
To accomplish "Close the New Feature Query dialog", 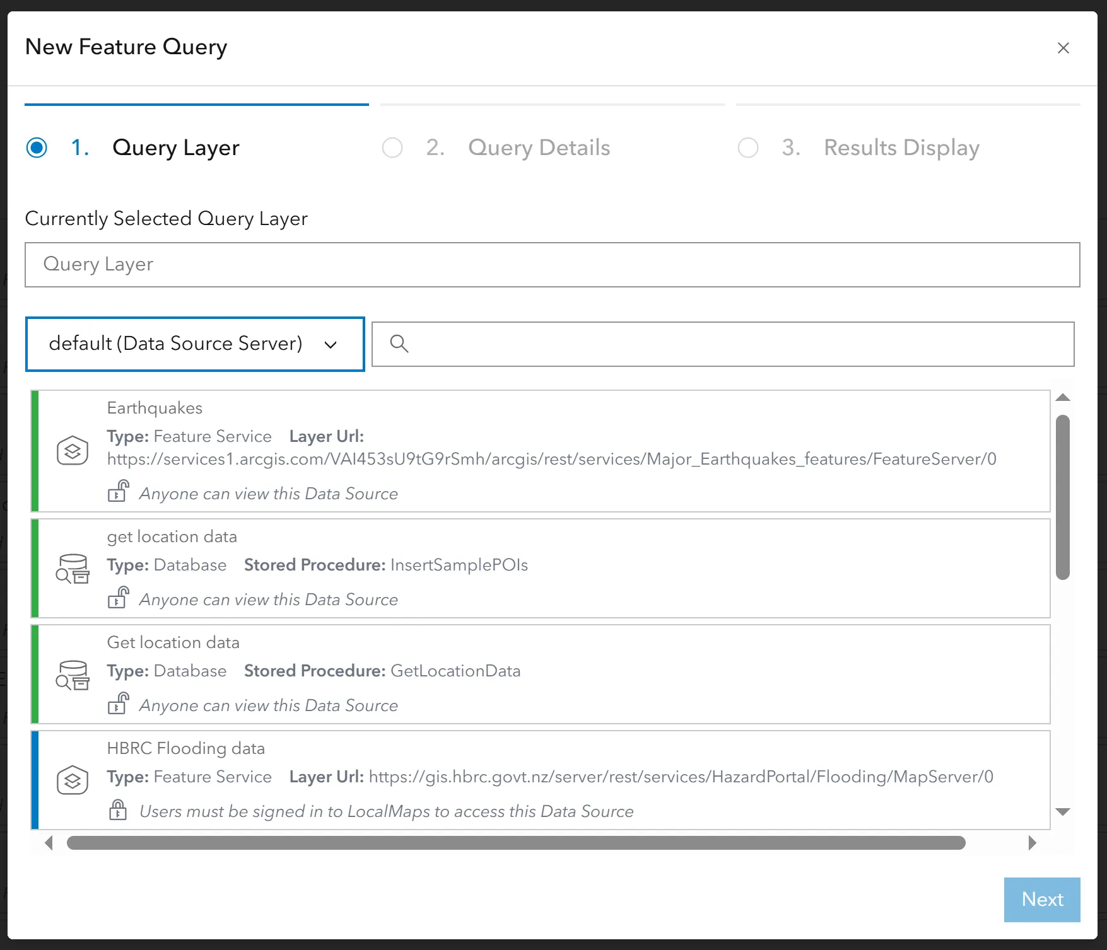I will click(x=1063, y=48).
